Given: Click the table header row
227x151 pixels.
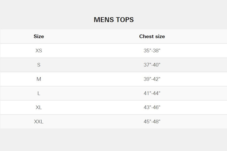Looking at the screenshot, I should [x=95, y=36].
